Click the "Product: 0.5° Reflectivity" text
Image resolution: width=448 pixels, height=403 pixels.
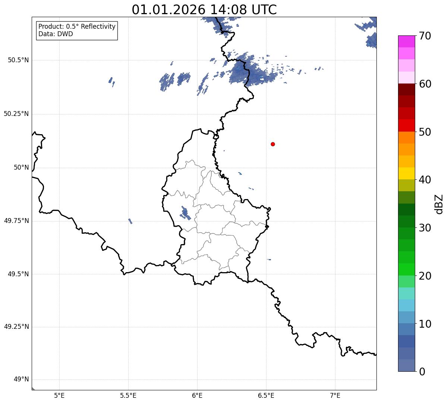77,27
